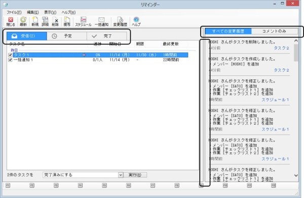This screenshot has width=304, height=198.
Task: Click the F12 function key button
Action: tap(274, 185)
